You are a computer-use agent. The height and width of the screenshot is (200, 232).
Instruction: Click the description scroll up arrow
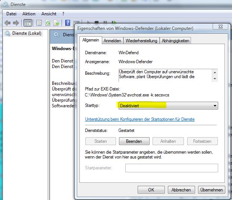pos(215,73)
